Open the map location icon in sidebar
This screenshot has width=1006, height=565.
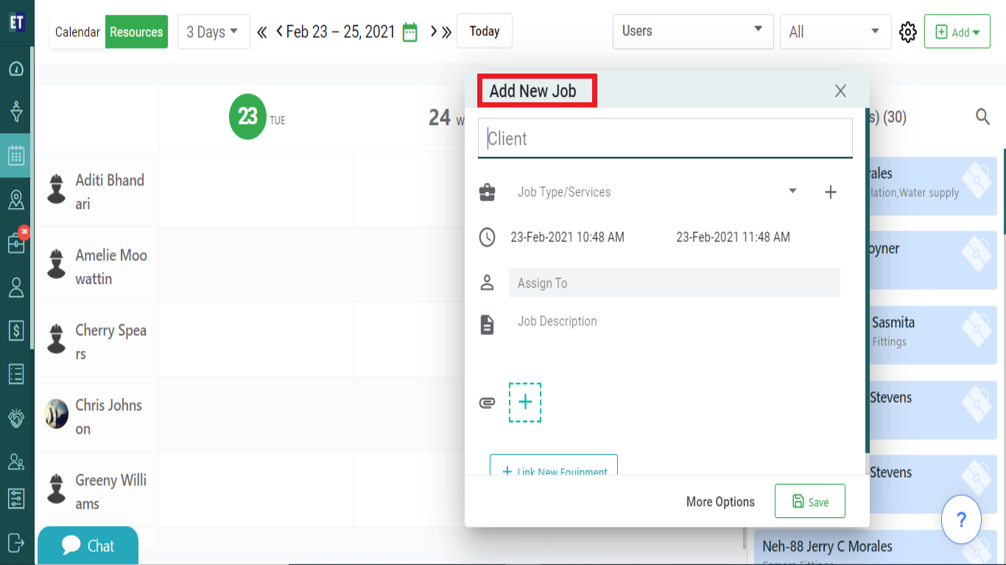point(16,199)
